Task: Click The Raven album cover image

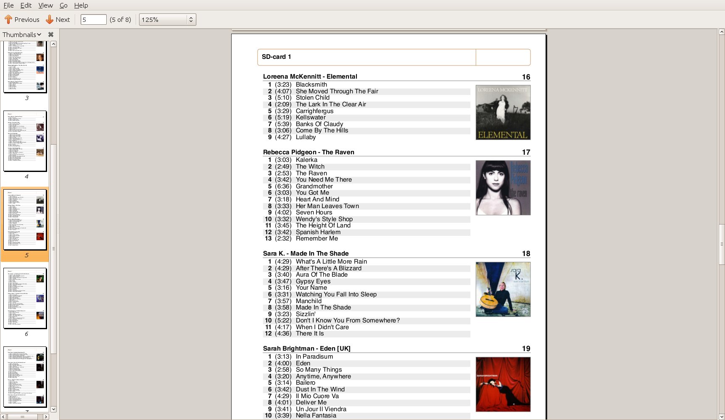Action: [x=503, y=188]
